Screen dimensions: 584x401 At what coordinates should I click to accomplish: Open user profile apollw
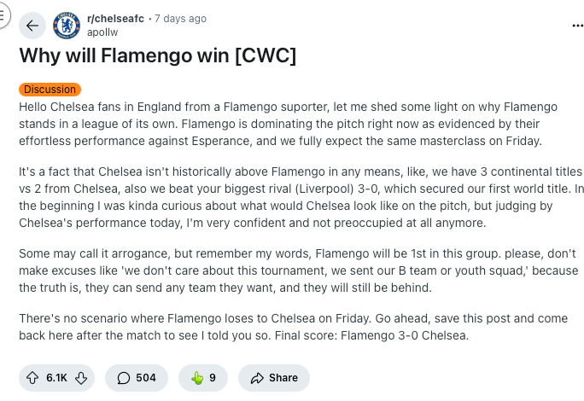(x=102, y=32)
